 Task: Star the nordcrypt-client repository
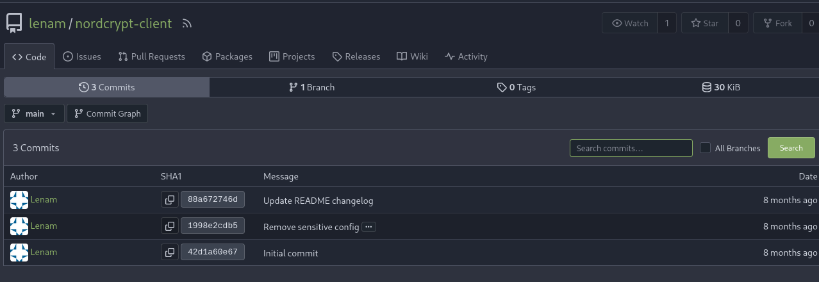tap(704, 23)
